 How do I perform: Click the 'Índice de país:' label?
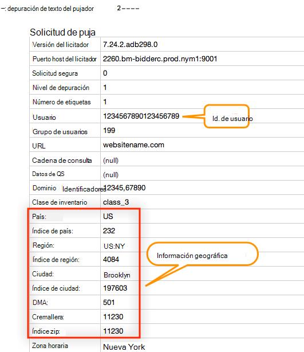[53, 231]
